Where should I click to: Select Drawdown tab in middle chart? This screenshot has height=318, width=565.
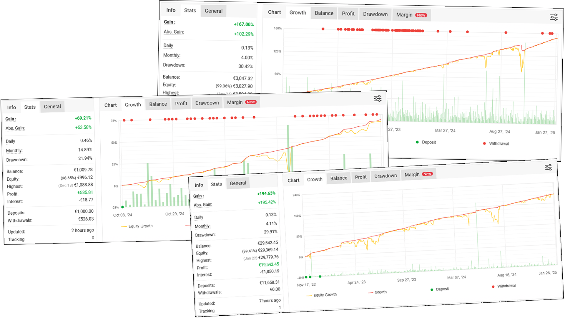tap(207, 103)
